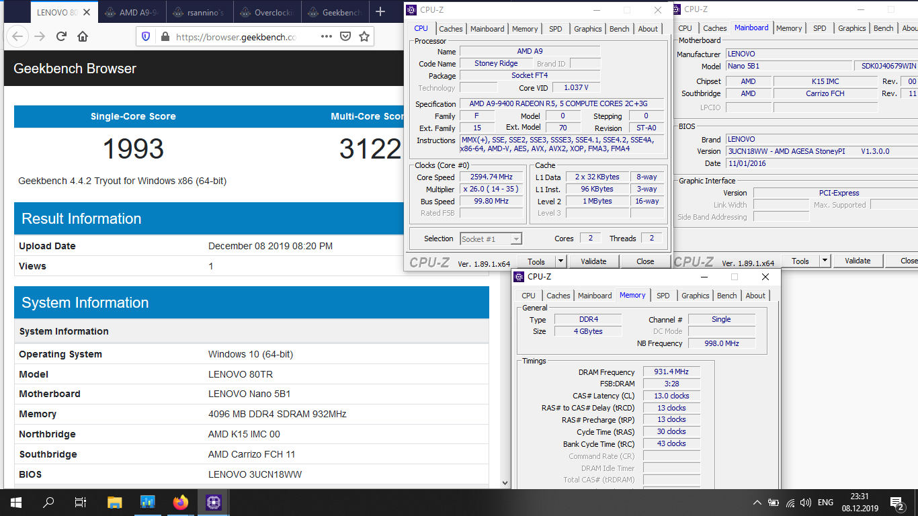Screen dimensions: 918x516
Task: Switch to the rsannino's browser tab
Action: pos(200,12)
